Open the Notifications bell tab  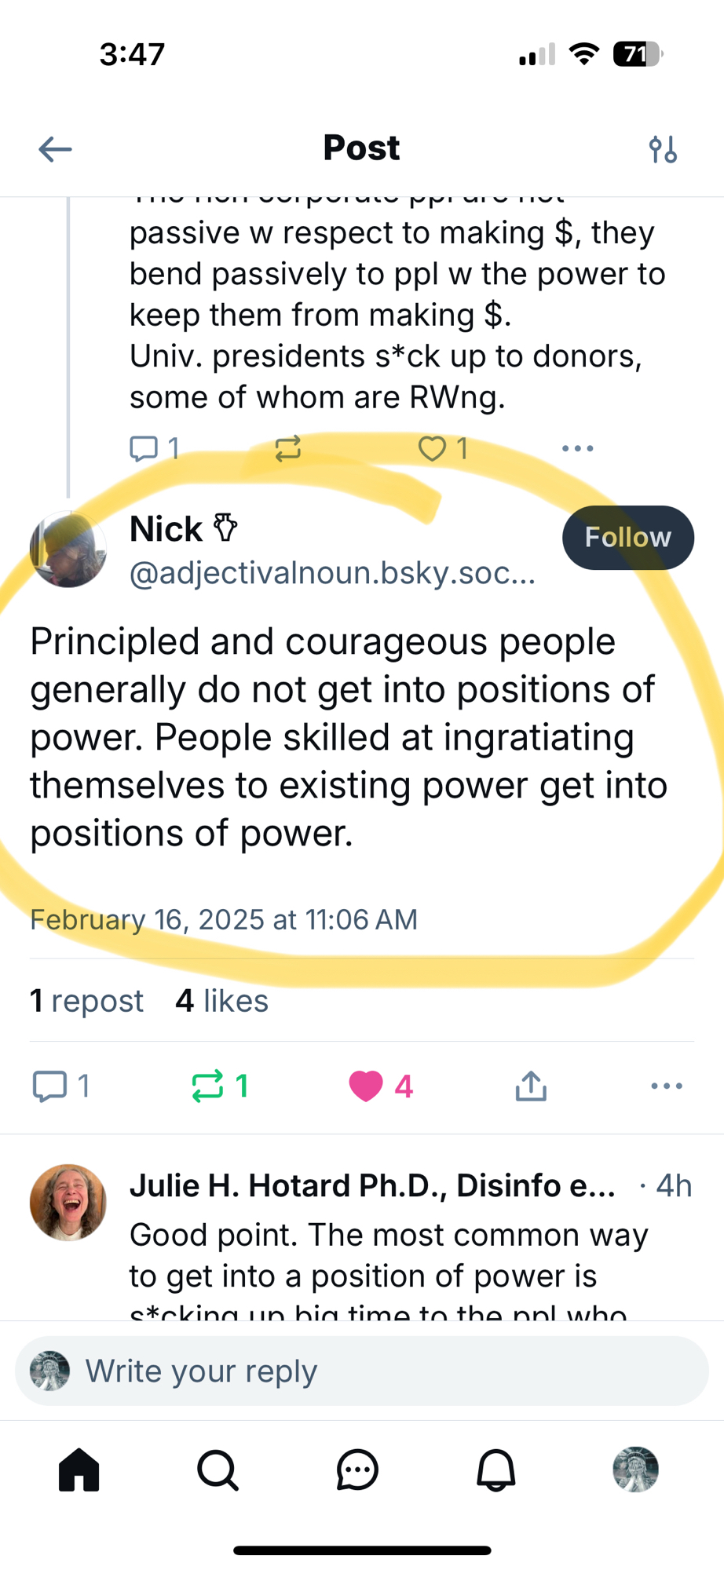point(496,1470)
